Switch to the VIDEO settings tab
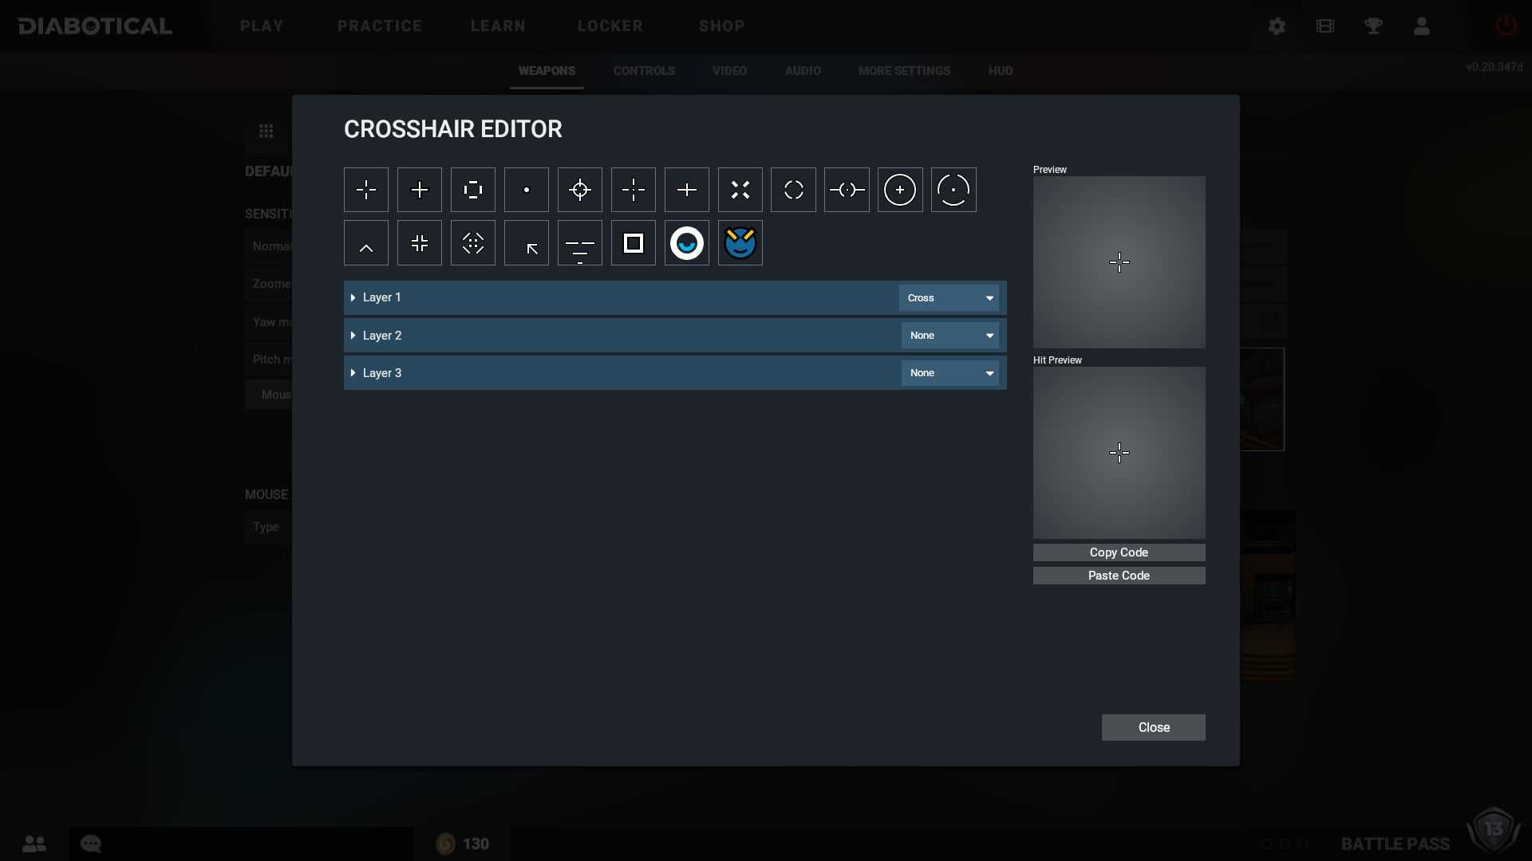The height and width of the screenshot is (861, 1532). [729, 70]
